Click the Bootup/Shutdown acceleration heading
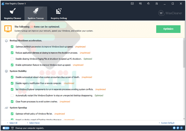 point(26,41)
